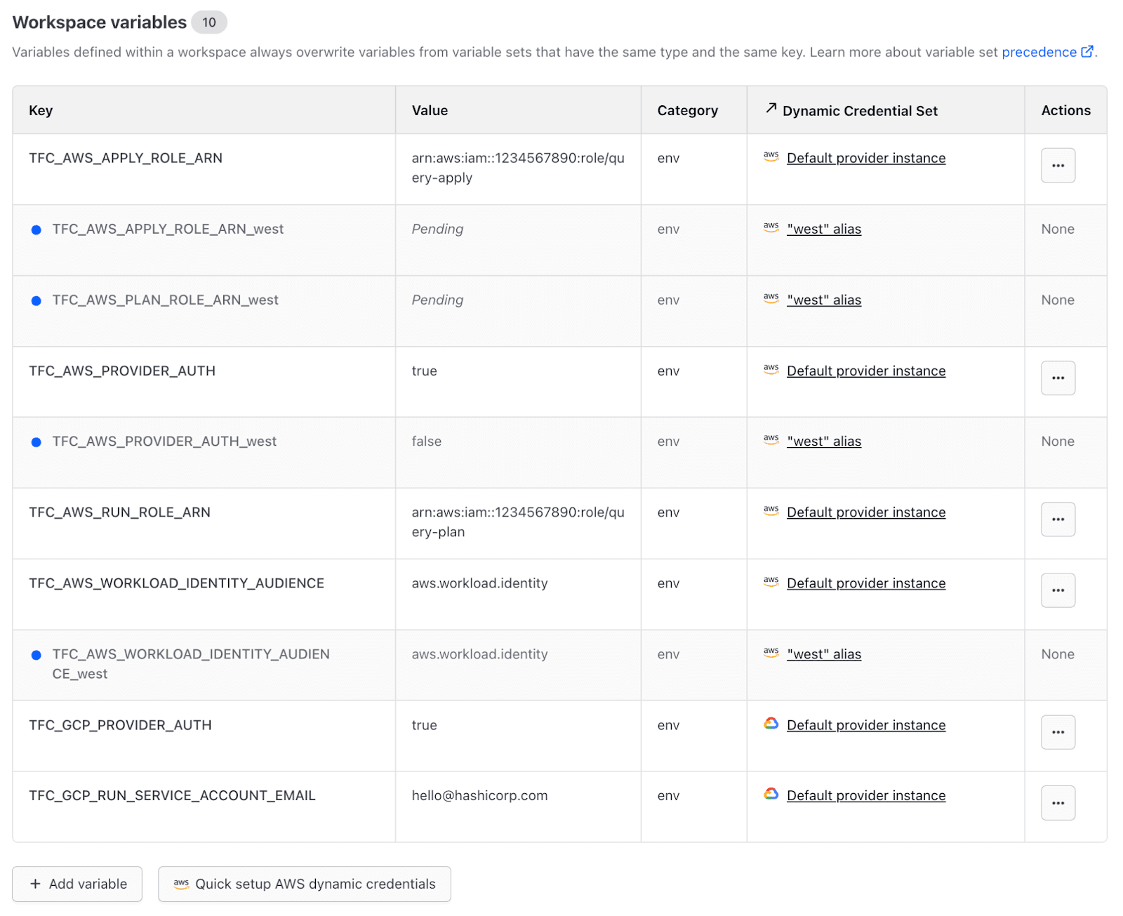Click the GCP logo beside TFC_GCP_RUN_SERVICE_ACCOUNT_EMAIL
The height and width of the screenshot is (916, 1123).
tap(771, 795)
